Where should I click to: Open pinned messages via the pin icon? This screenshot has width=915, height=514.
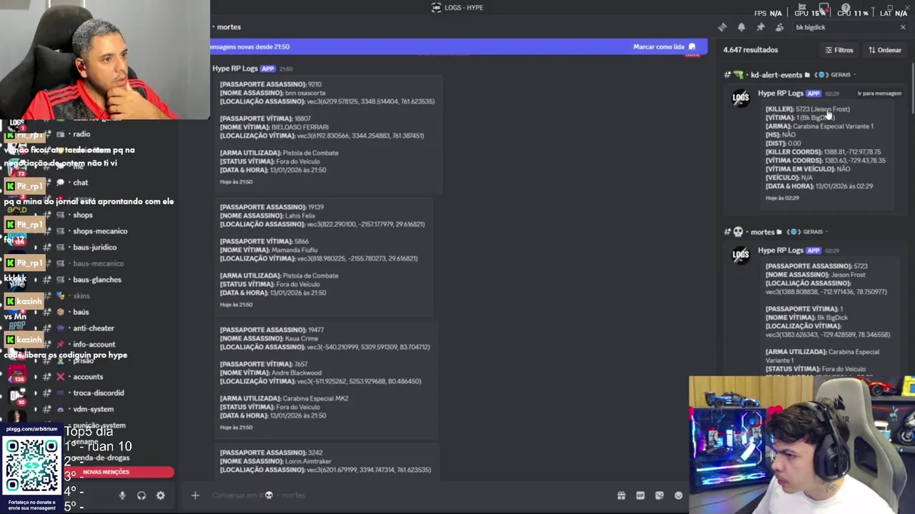(x=761, y=27)
